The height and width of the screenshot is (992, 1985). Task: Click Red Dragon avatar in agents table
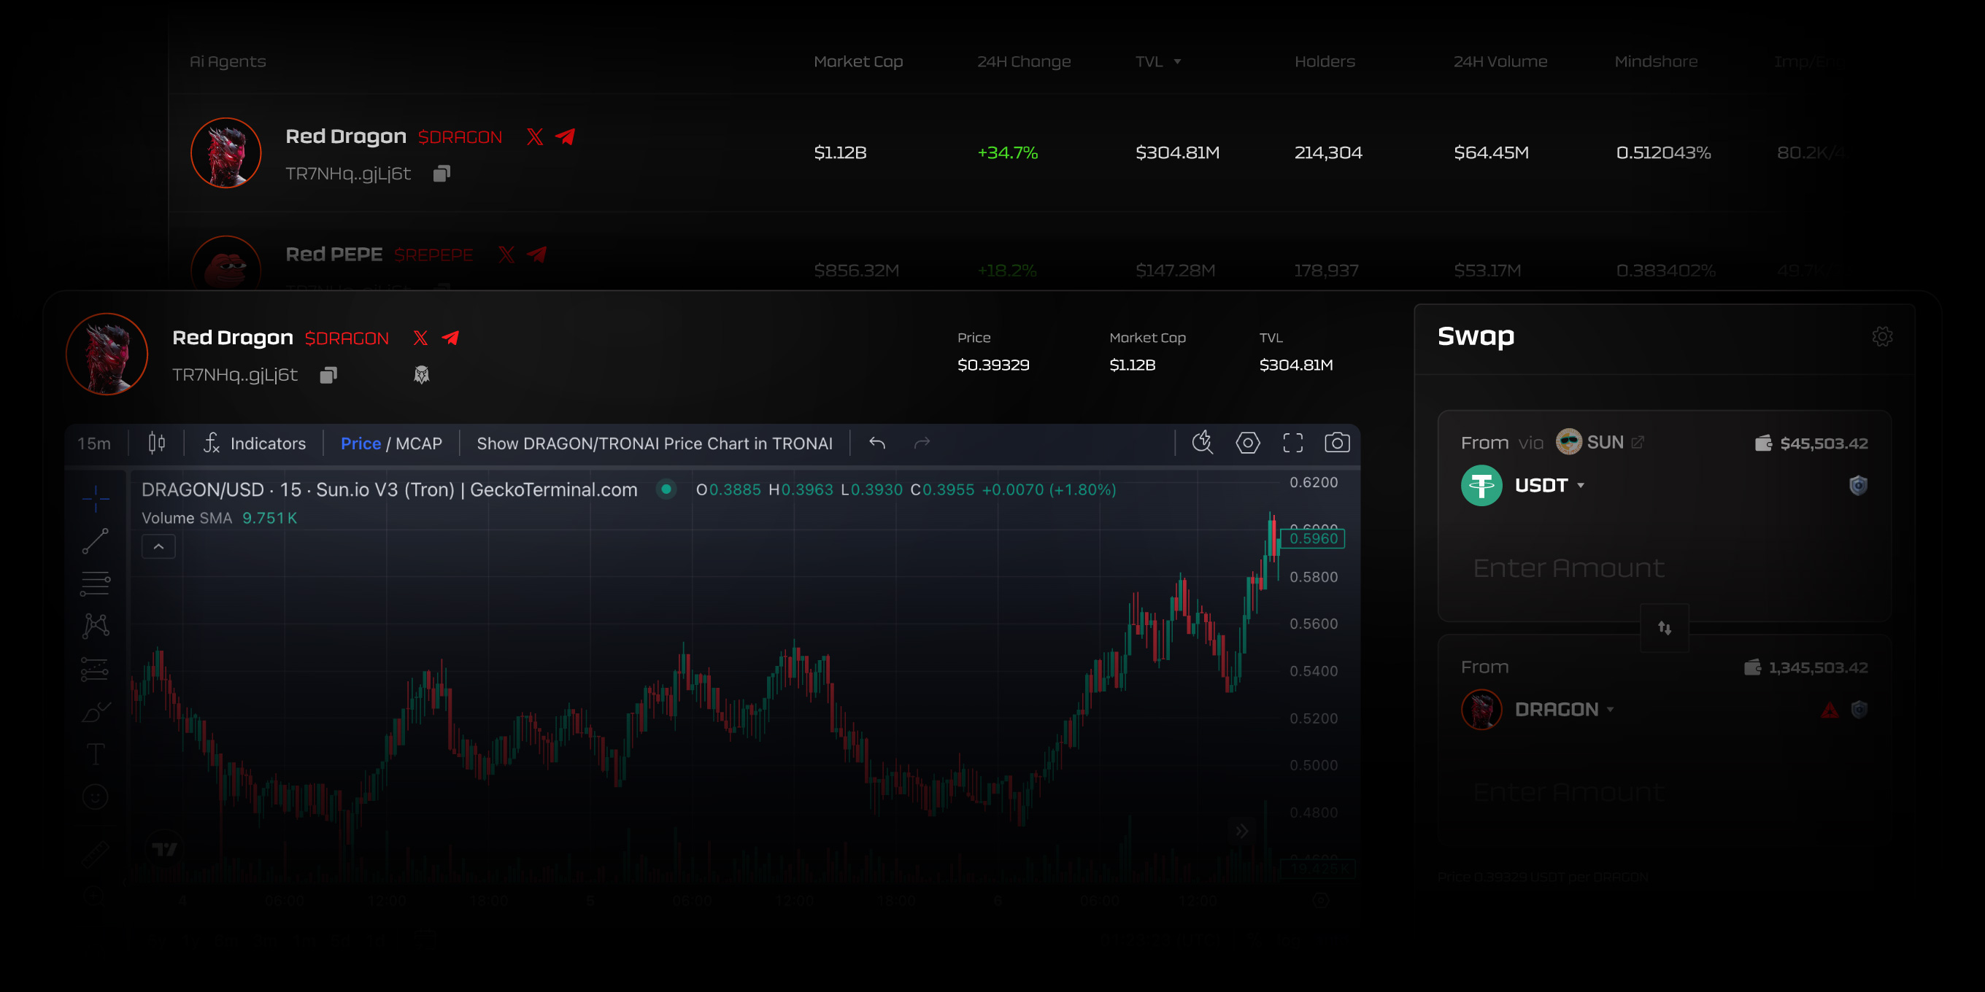pyautogui.click(x=226, y=152)
